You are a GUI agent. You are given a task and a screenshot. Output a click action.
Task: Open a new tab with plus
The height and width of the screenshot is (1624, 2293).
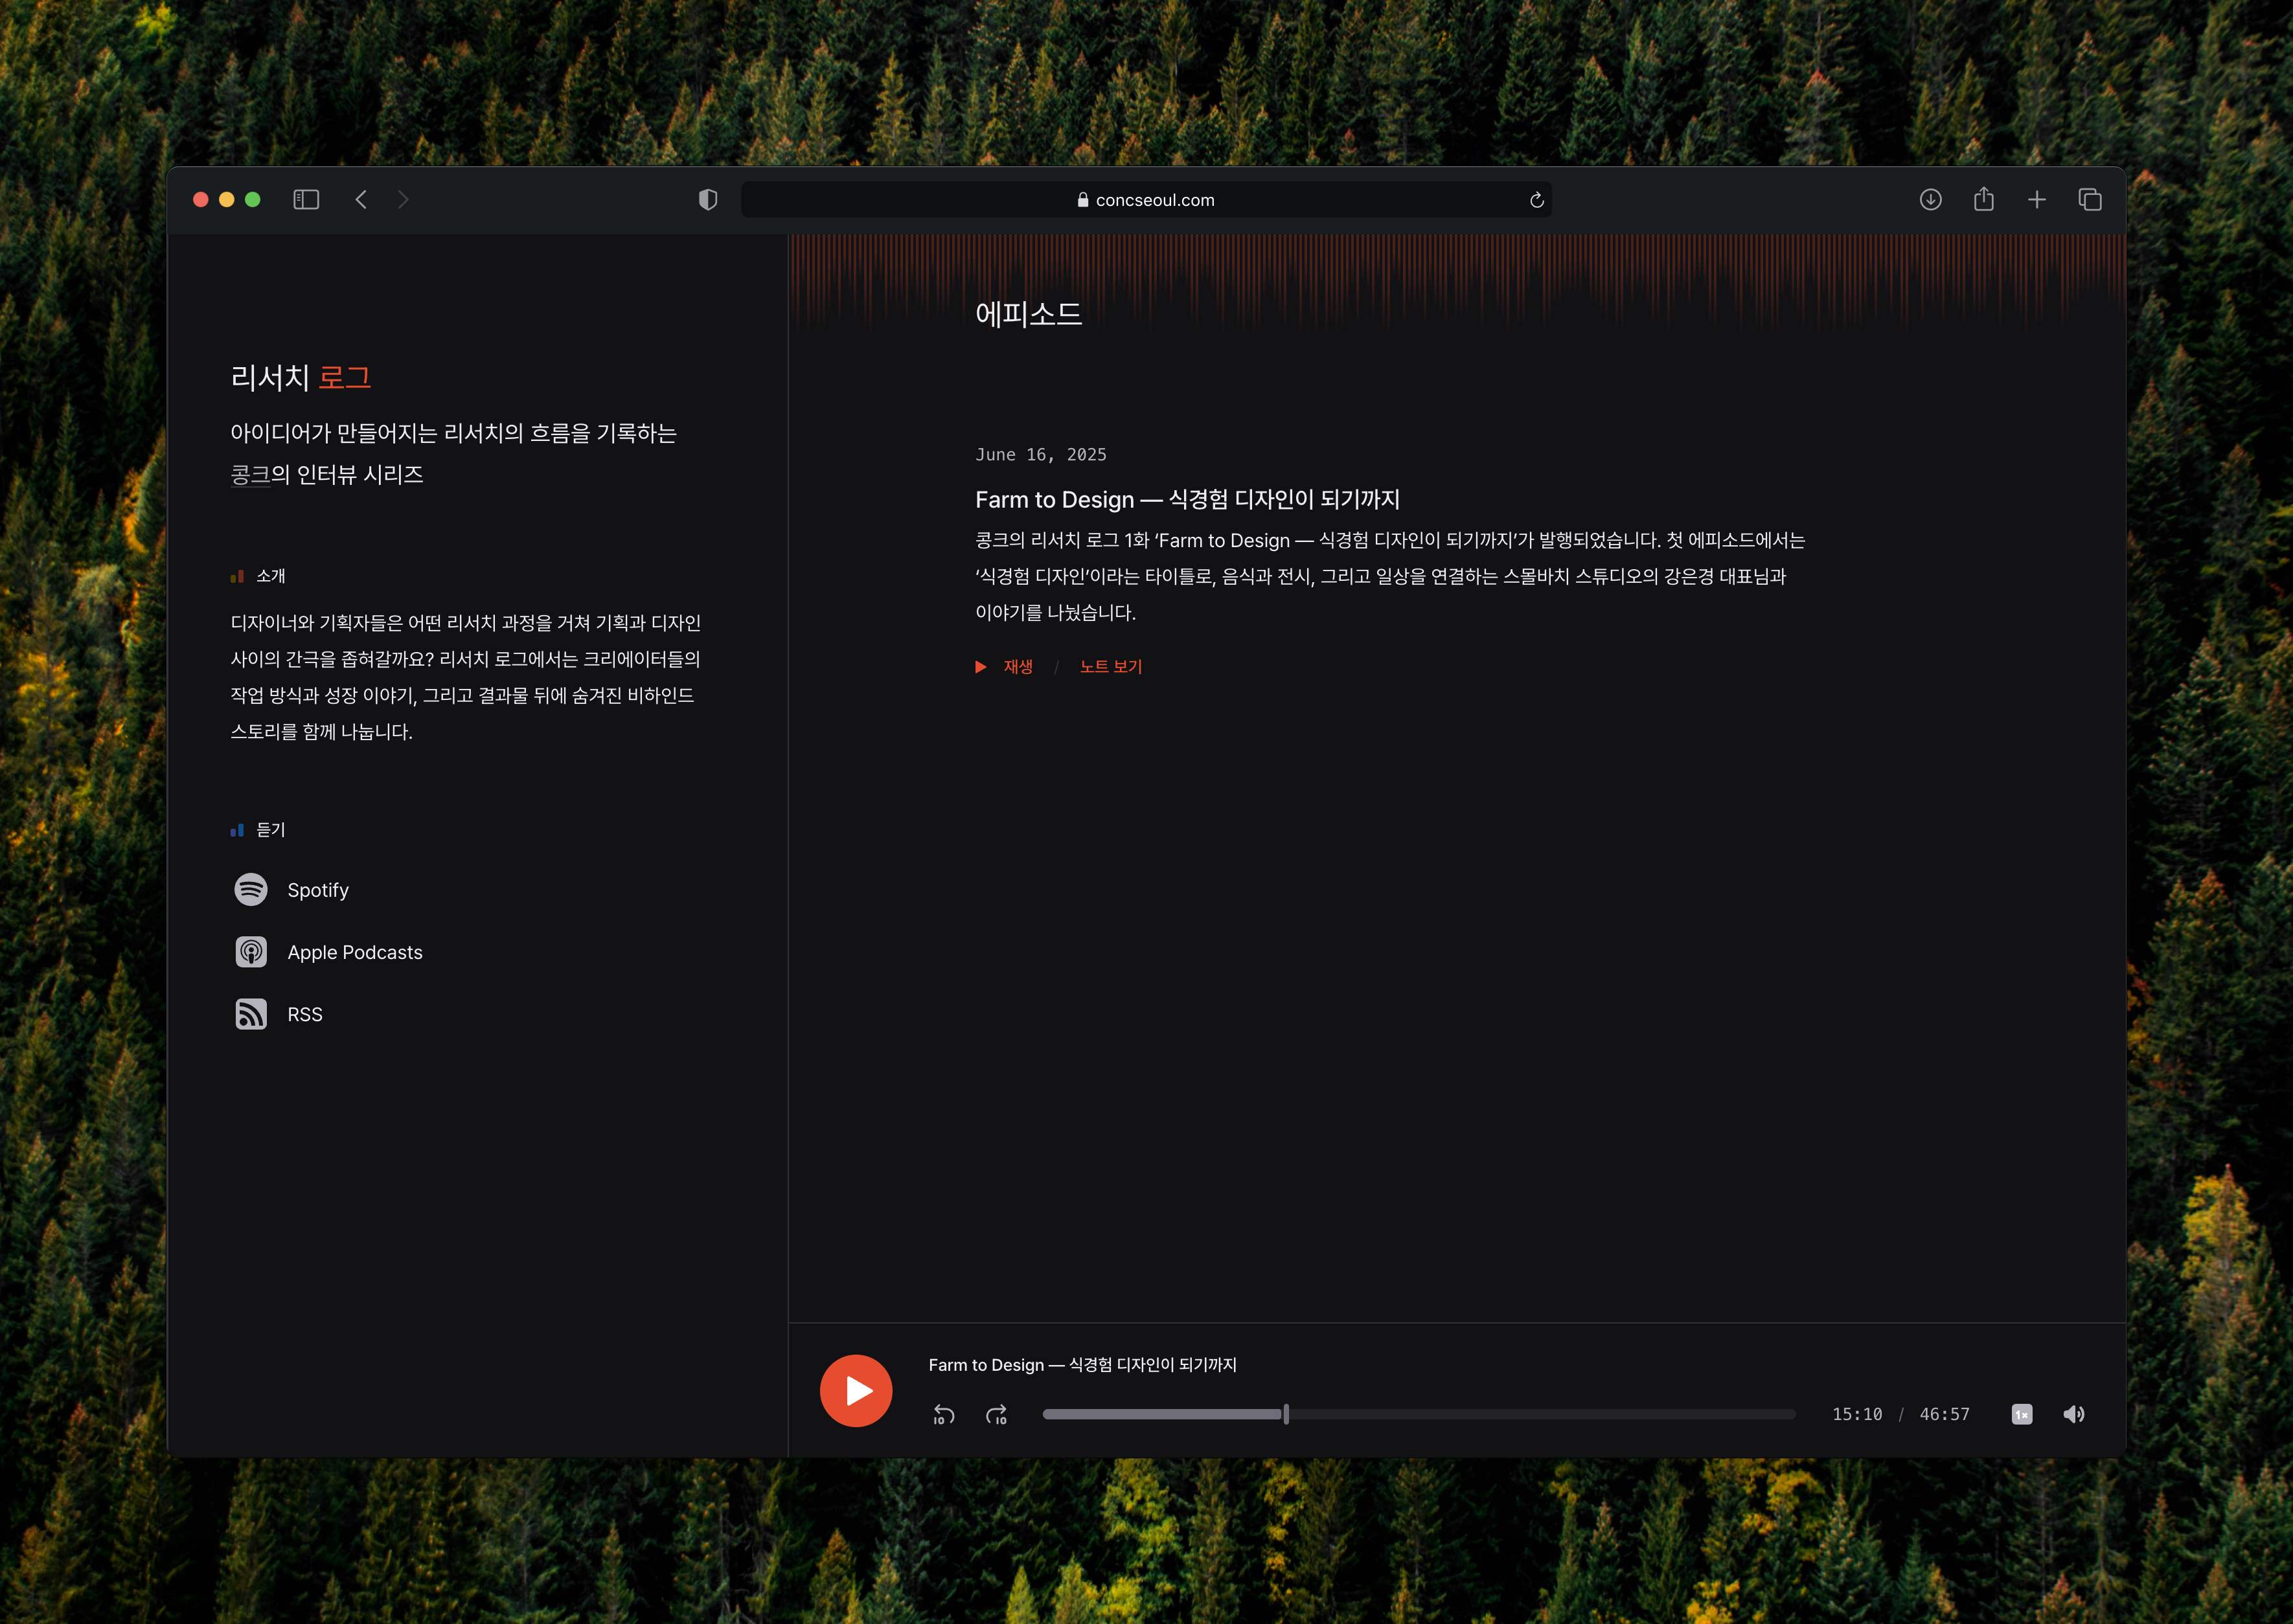tap(2037, 200)
